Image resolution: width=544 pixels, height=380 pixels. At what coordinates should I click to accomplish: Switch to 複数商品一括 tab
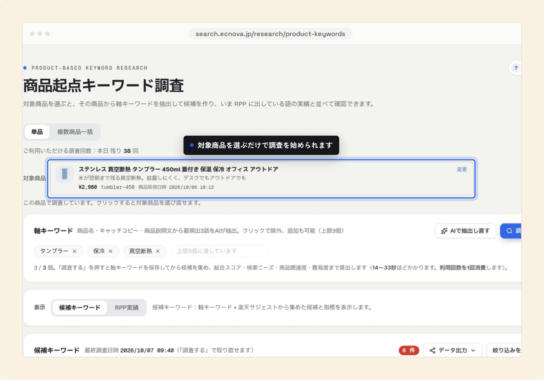pyautogui.click(x=75, y=132)
